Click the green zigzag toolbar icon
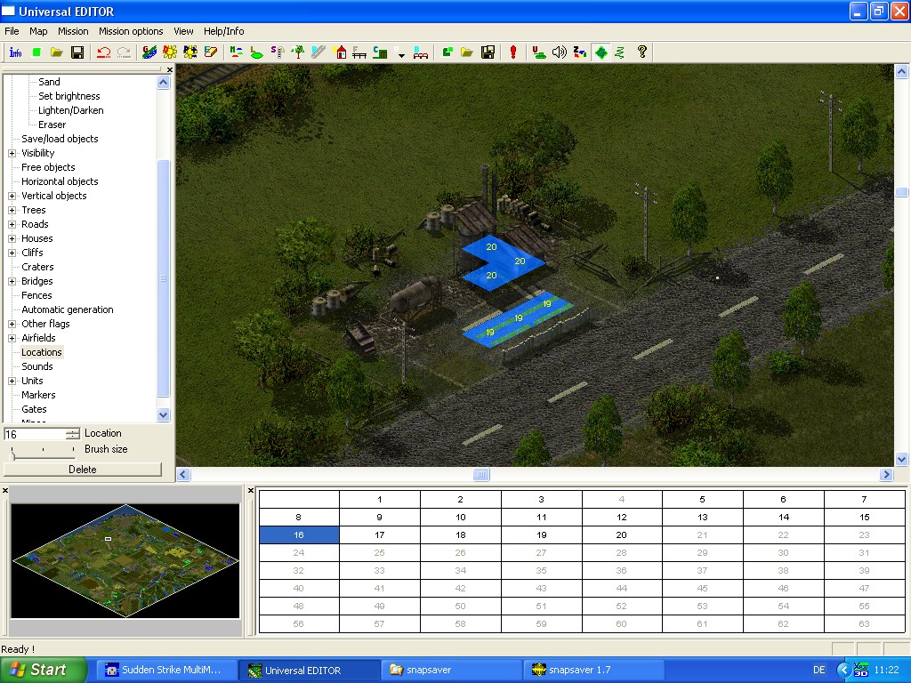911x683 pixels. click(x=620, y=52)
